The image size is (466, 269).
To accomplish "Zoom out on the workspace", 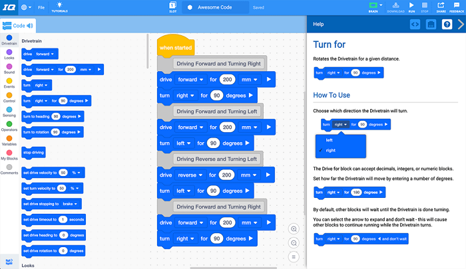I will coord(294,242).
